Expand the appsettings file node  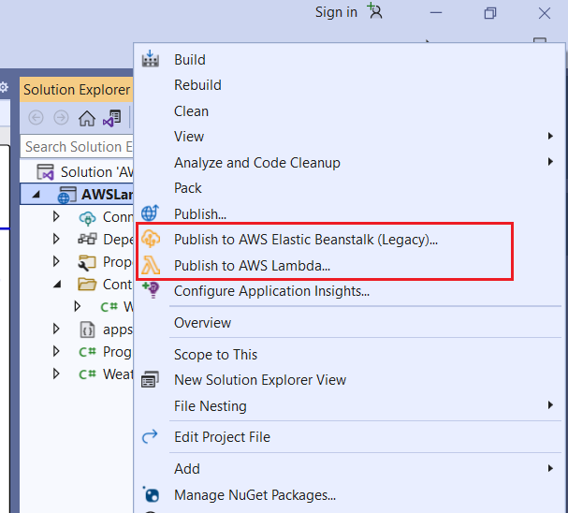pyautogui.click(x=56, y=329)
